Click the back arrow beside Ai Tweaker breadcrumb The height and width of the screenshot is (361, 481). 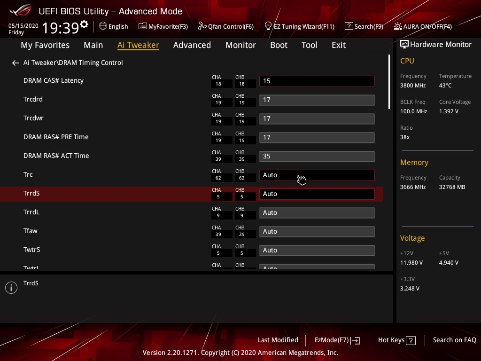coord(16,63)
